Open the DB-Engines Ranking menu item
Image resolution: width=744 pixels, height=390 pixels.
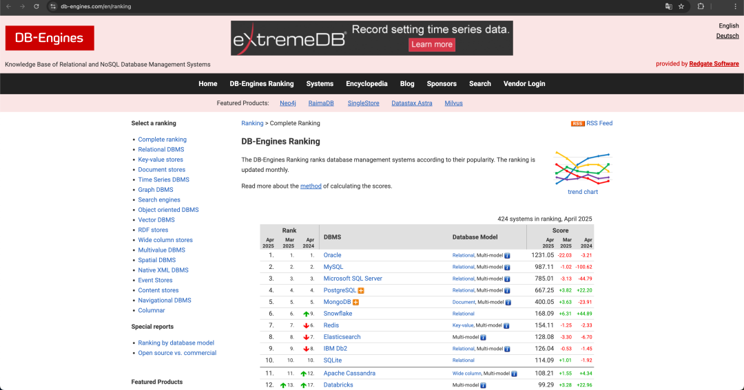tap(262, 84)
